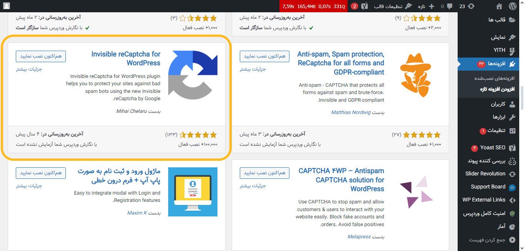Click the home site icon in admin bar
525x251 pixels.
point(499,6)
